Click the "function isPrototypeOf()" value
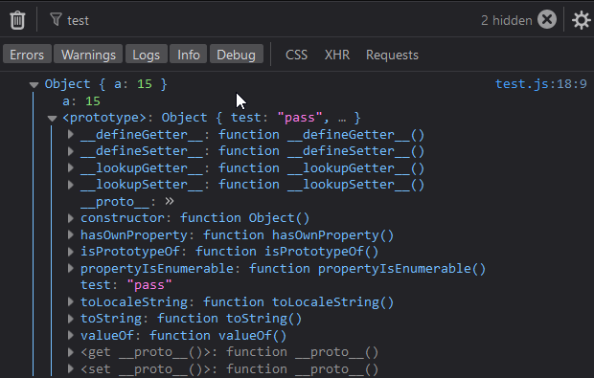Screen dimensions: 594x378 [x=287, y=252]
